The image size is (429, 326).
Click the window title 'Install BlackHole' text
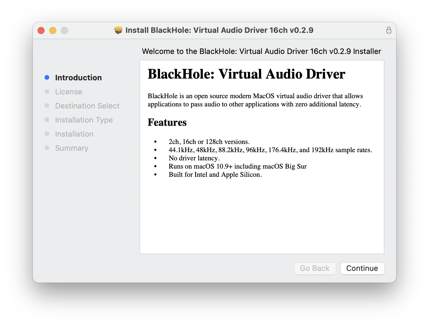click(x=219, y=30)
